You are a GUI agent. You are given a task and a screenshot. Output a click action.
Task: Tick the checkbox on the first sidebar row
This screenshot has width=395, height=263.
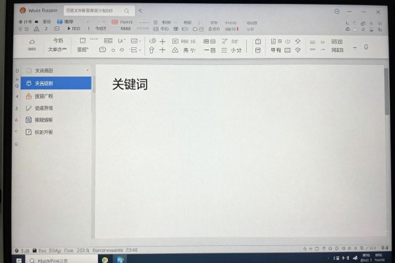(29, 71)
